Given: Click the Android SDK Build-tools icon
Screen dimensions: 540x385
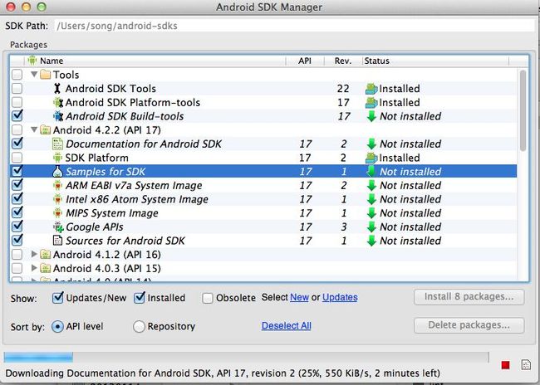Looking at the screenshot, I should [x=57, y=116].
